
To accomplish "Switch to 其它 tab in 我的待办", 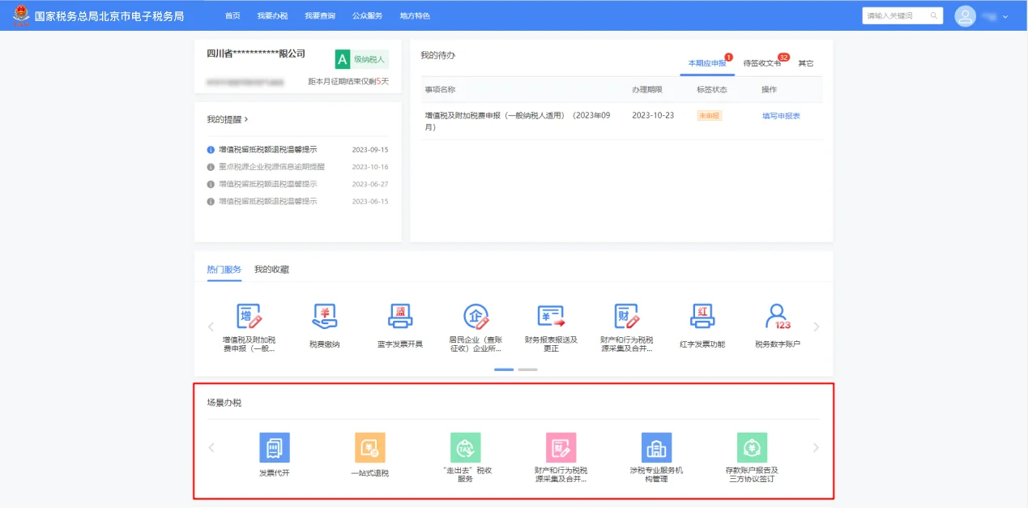I will (x=805, y=63).
